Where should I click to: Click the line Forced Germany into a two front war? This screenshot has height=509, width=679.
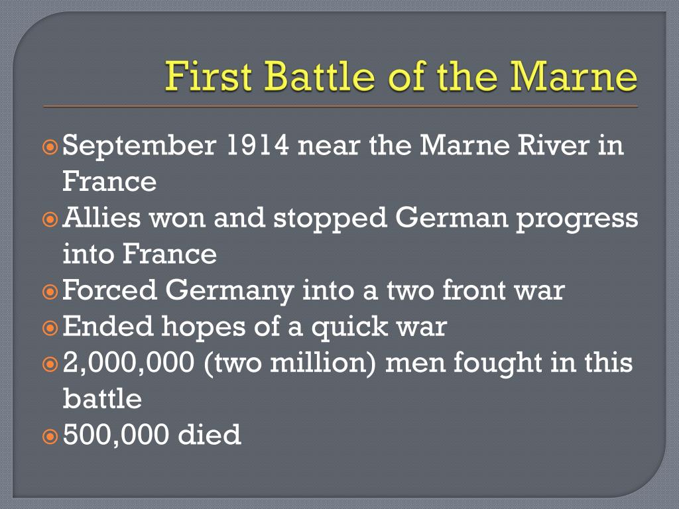pyautogui.click(x=314, y=291)
